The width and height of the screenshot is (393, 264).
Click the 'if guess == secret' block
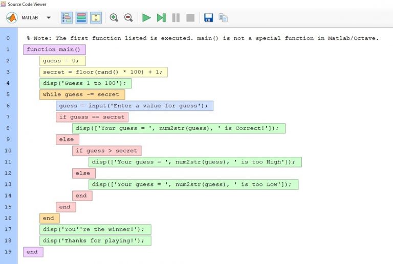(92, 117)
